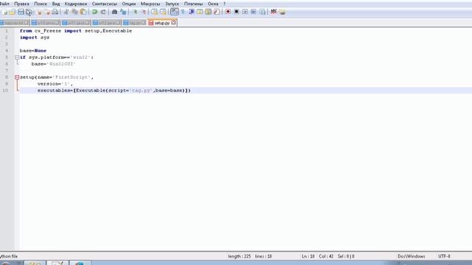
Task: Click the Open file folder icon
Action: coord(13,12)
